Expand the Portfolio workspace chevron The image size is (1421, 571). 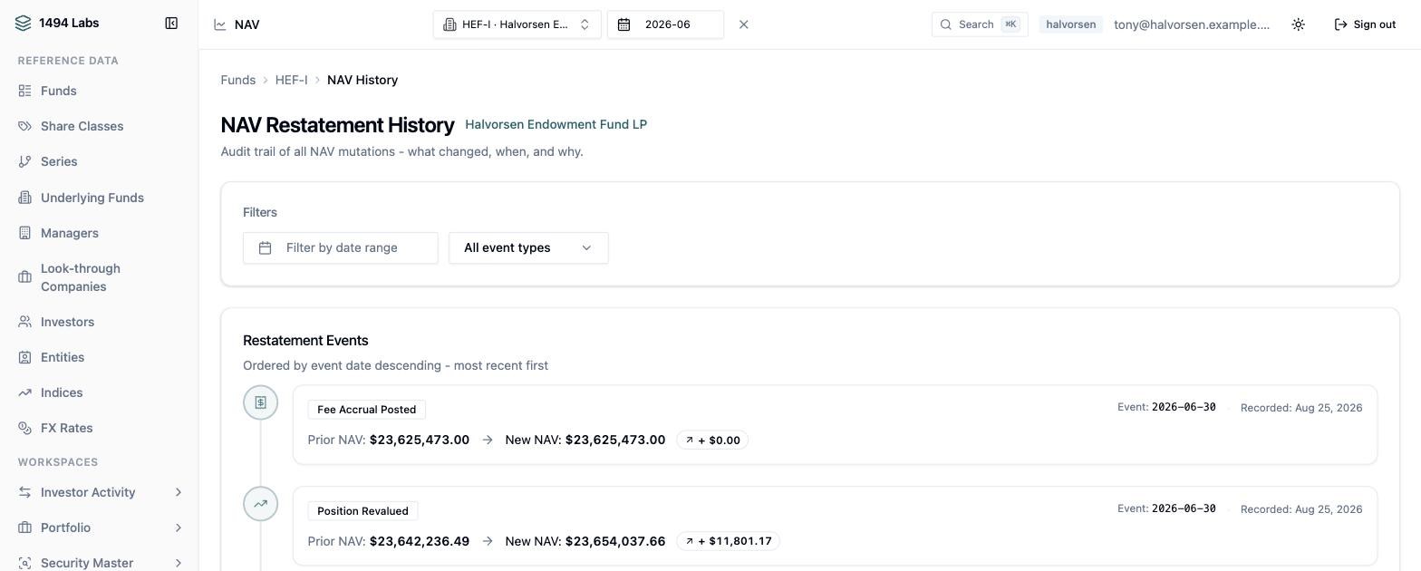178,527
